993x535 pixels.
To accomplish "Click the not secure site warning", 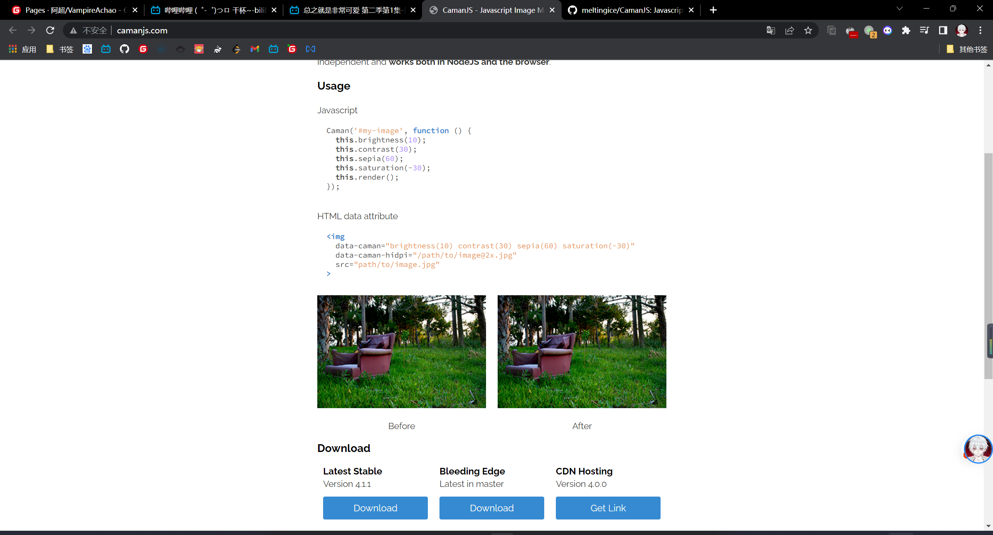I will coord(88,30).
